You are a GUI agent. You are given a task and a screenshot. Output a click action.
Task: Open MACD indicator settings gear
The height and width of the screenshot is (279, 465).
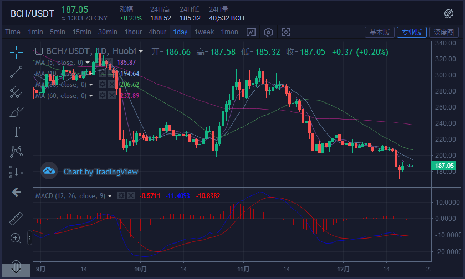(121, 195)
